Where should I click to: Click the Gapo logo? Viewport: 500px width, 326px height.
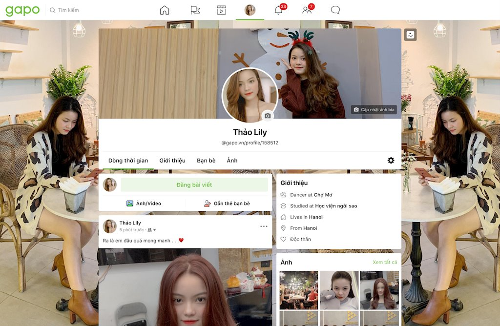(22, 9)
